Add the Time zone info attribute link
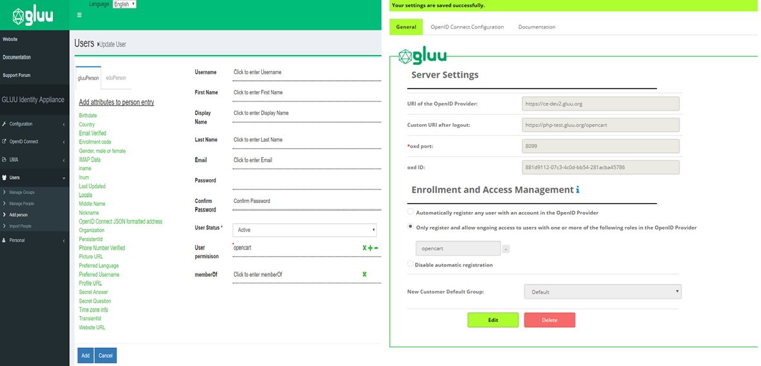 tap(94, 310)
